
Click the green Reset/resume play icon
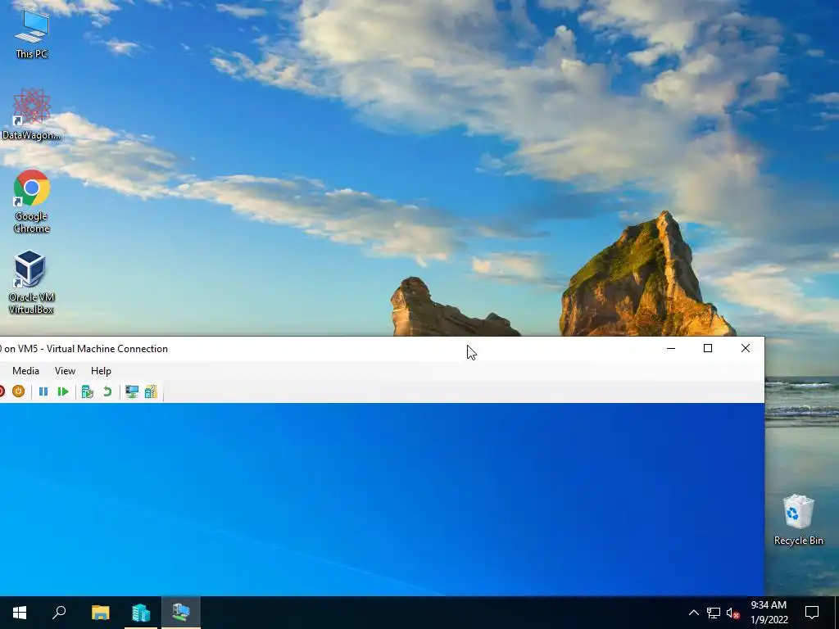(62, 391)
